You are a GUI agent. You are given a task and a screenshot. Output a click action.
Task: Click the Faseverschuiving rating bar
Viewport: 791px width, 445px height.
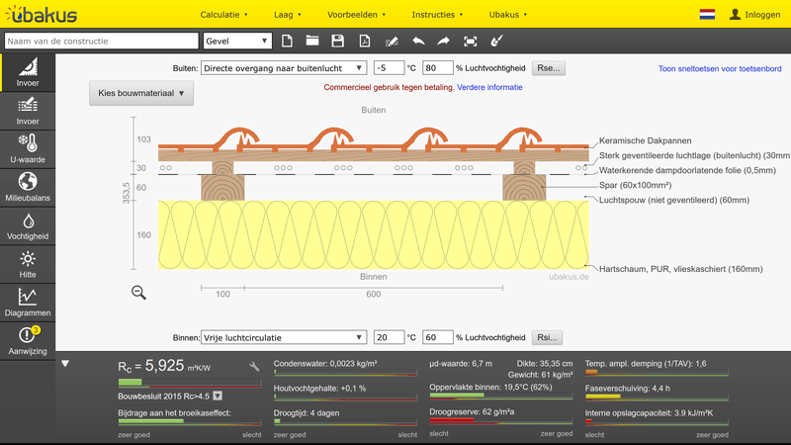pyautogui.click(x=657, y=398)
